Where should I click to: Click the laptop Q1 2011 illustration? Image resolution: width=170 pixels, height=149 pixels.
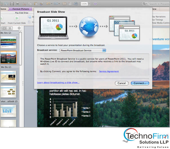coord(53,28)
